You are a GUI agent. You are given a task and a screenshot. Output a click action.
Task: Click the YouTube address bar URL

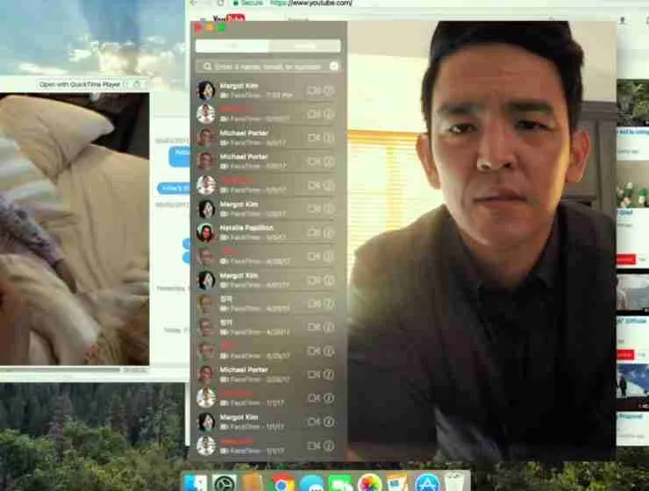311,3
